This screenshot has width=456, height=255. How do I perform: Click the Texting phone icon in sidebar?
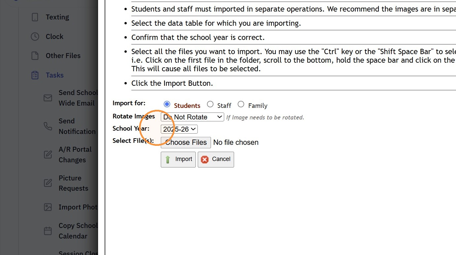tap(35, 17)
